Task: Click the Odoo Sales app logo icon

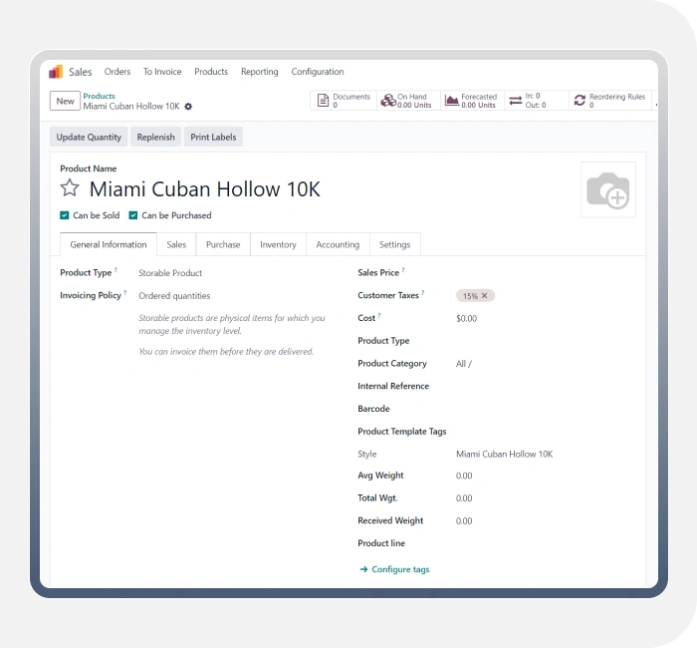Action: coord(56,71)
